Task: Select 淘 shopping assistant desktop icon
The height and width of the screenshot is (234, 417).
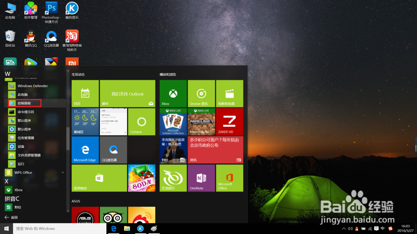Action: (72, 41)
